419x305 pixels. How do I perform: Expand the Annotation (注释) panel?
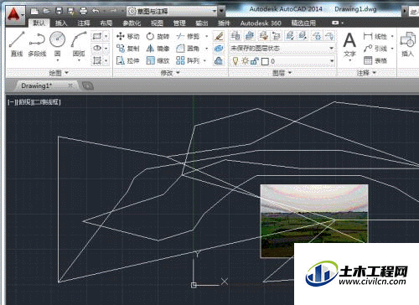tap(366, 73)
